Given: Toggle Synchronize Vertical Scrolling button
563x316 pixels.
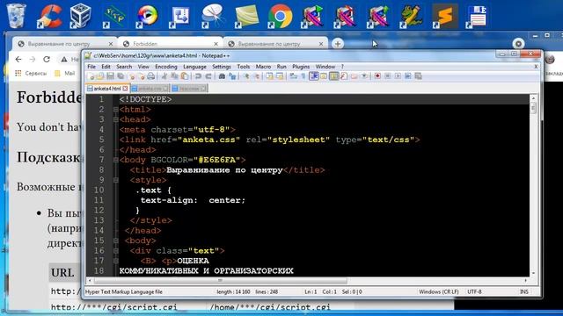Looking at the screenshot, I should (269, 76).
